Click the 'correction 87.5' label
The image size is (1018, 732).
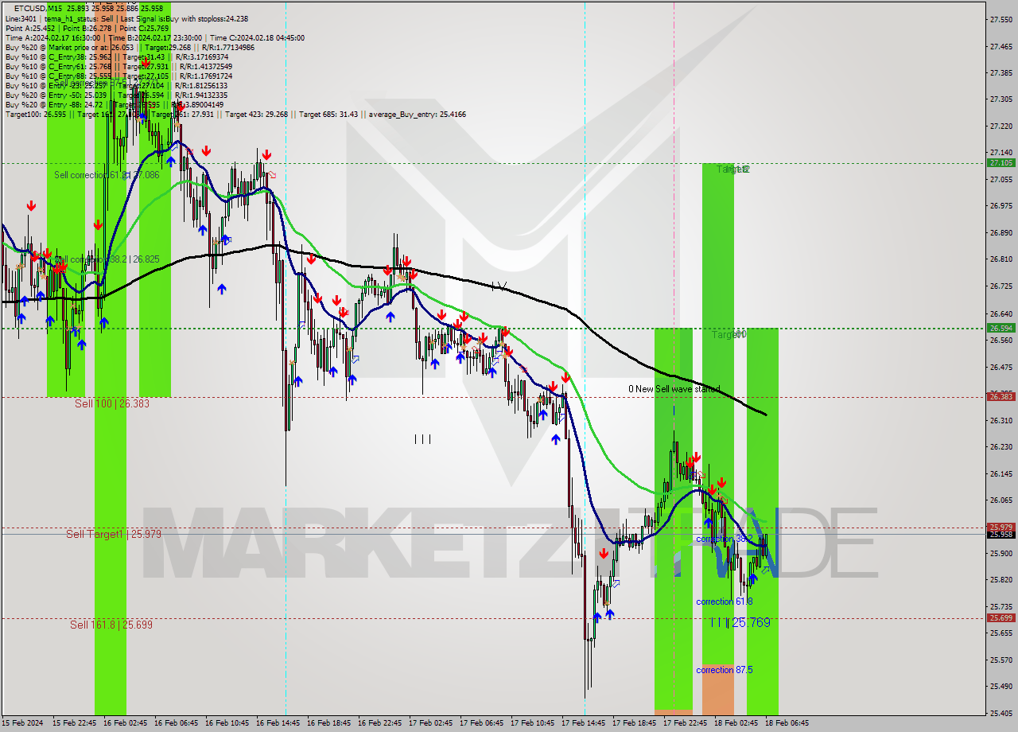[724, 670]
